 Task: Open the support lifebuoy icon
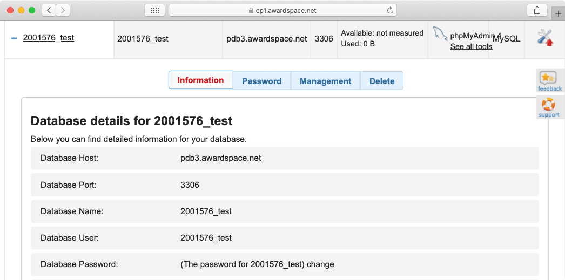pos(548,104)
